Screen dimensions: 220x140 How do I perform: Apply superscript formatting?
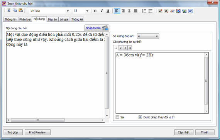tap(160, 11)
